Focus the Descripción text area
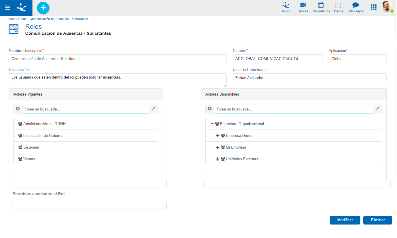The width and height of the screenshot is (397, 238). click(x=118, y=81)
